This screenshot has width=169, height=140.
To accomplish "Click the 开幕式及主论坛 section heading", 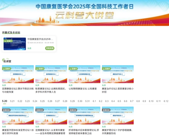I will point(11,32).
